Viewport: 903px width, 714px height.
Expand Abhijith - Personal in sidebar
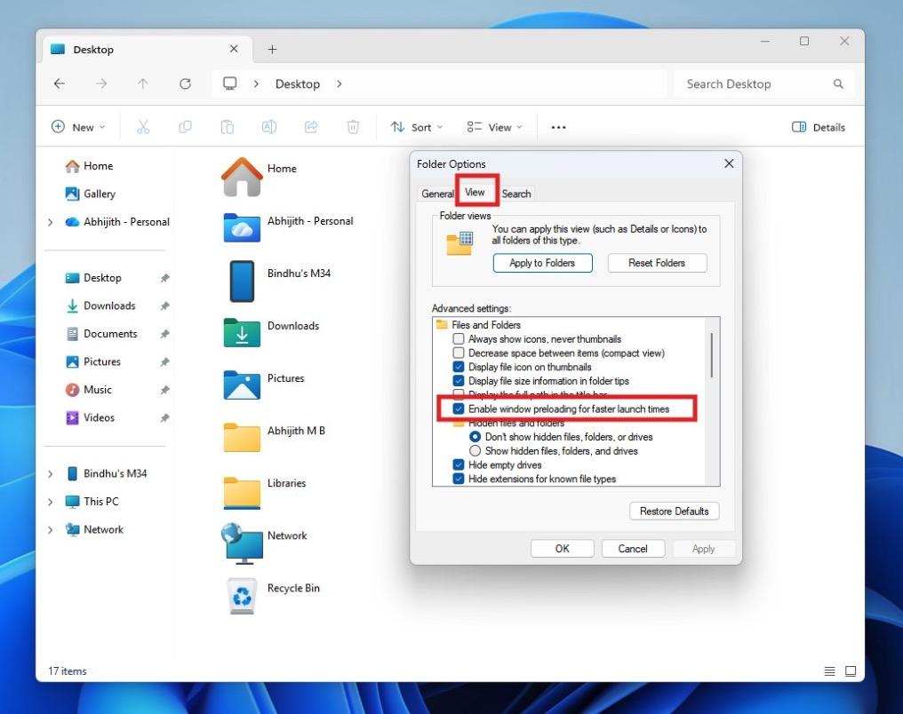coord(51,222)
